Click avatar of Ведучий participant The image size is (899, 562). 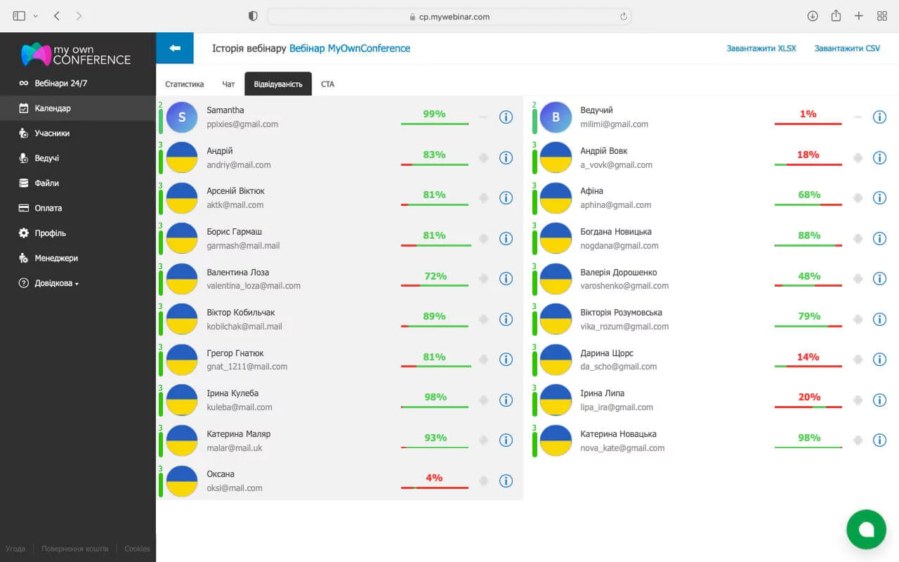[x=556, y=117]
